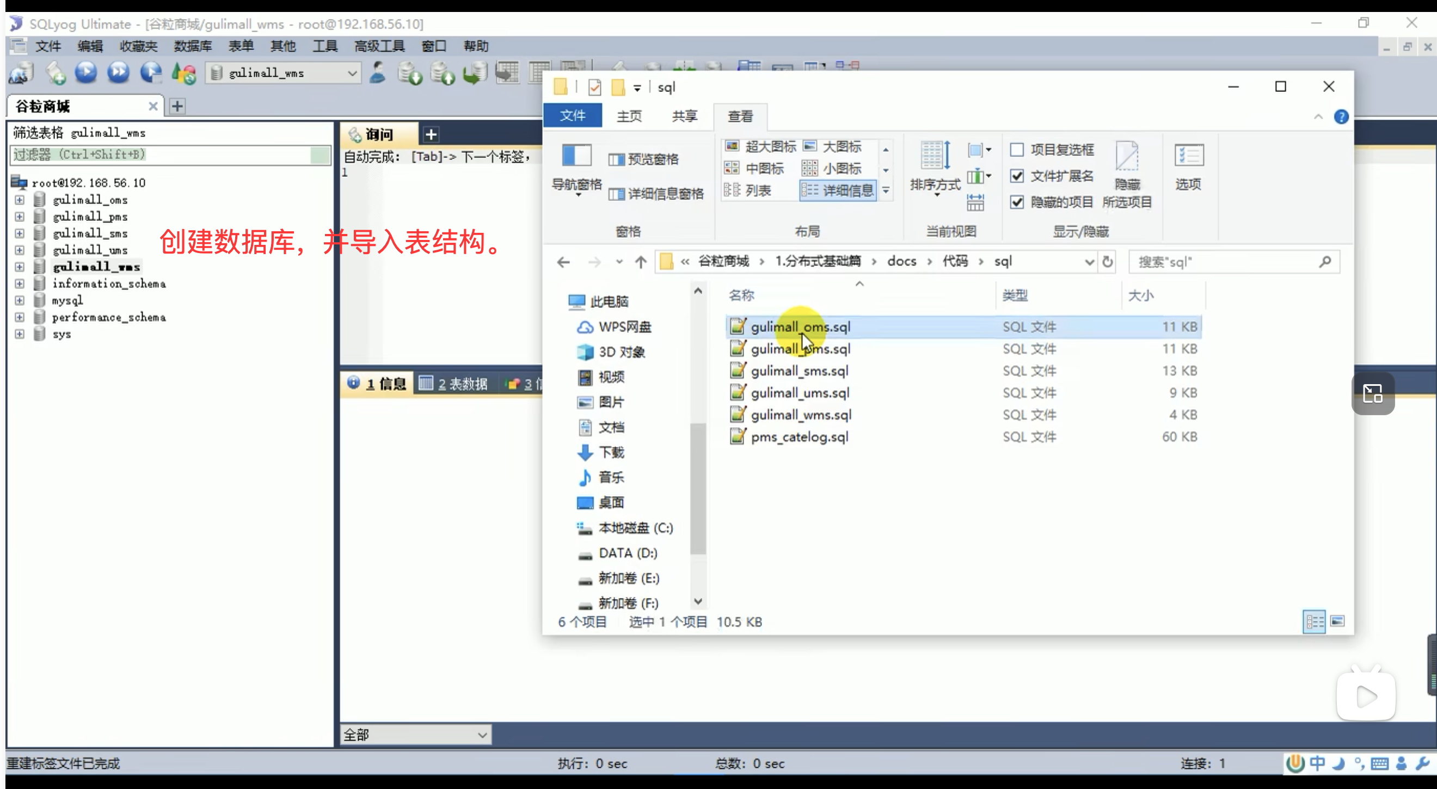
Task: Switch to the 主页 ribbon tab
Action: (x=629, y=116)
